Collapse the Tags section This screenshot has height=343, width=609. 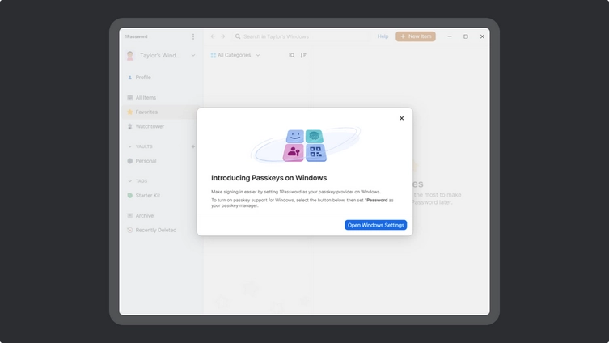point(129,181)
